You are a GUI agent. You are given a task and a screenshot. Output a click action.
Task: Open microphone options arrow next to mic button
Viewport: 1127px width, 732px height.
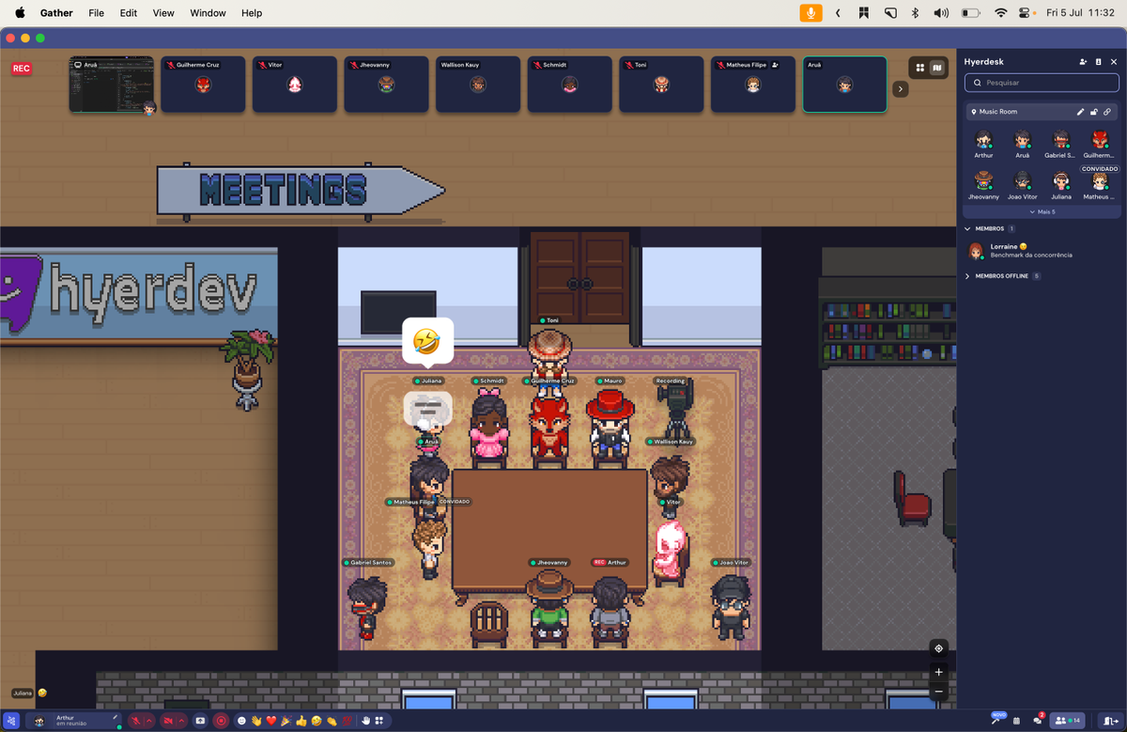149,721
